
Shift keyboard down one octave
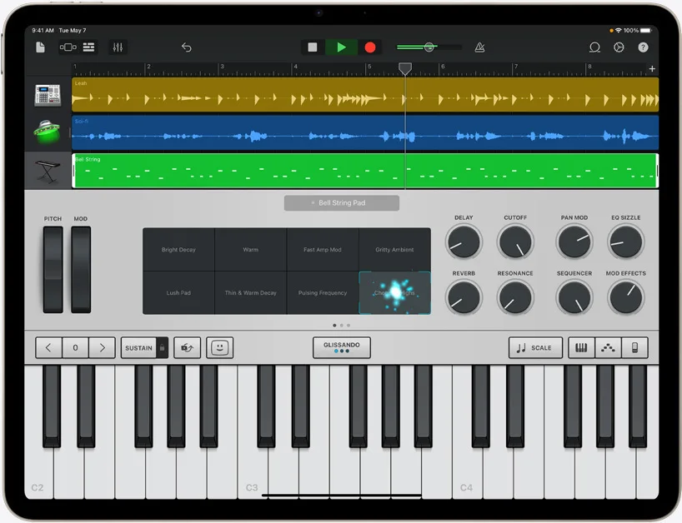pos(48,348)
